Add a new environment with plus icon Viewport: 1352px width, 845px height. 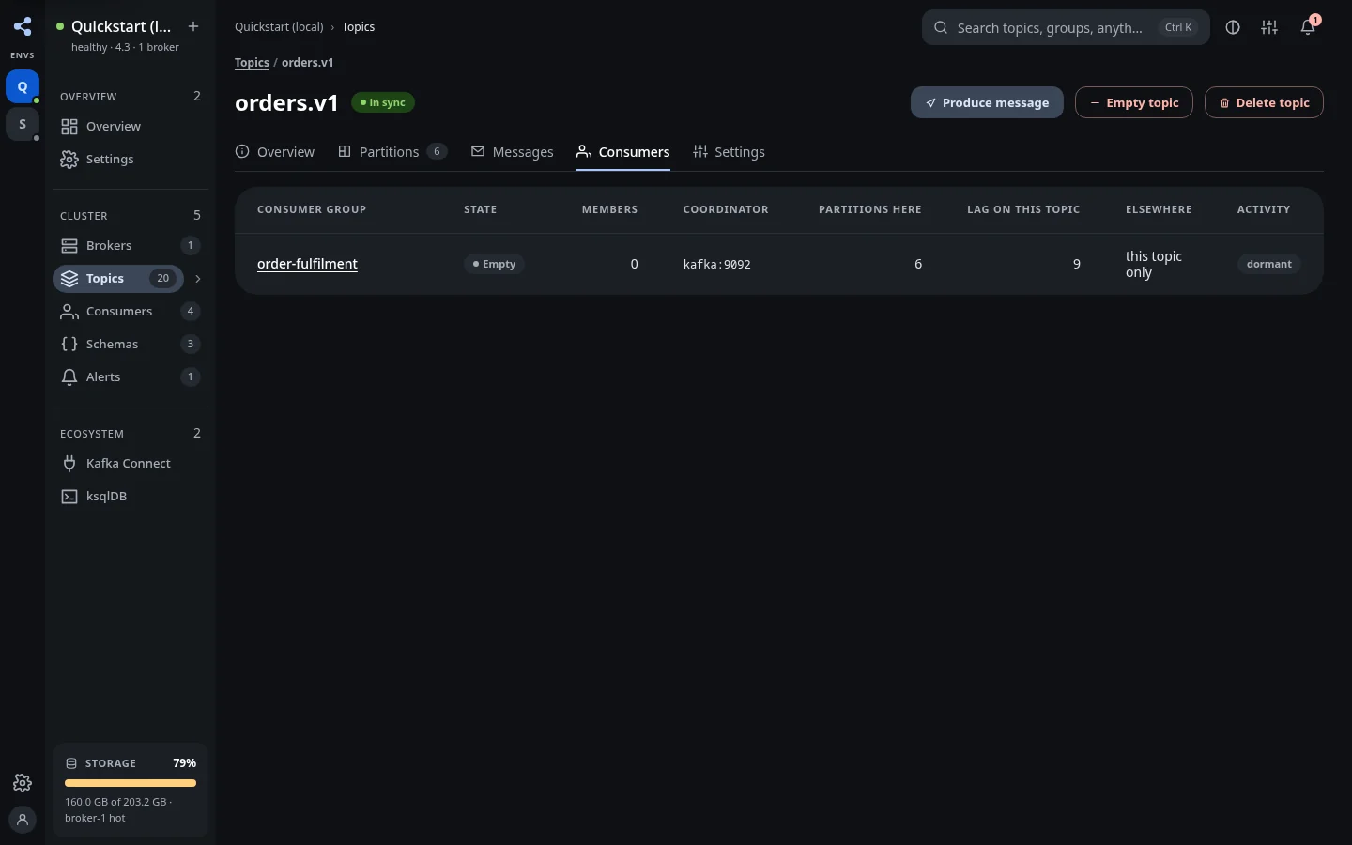[193, 26]
